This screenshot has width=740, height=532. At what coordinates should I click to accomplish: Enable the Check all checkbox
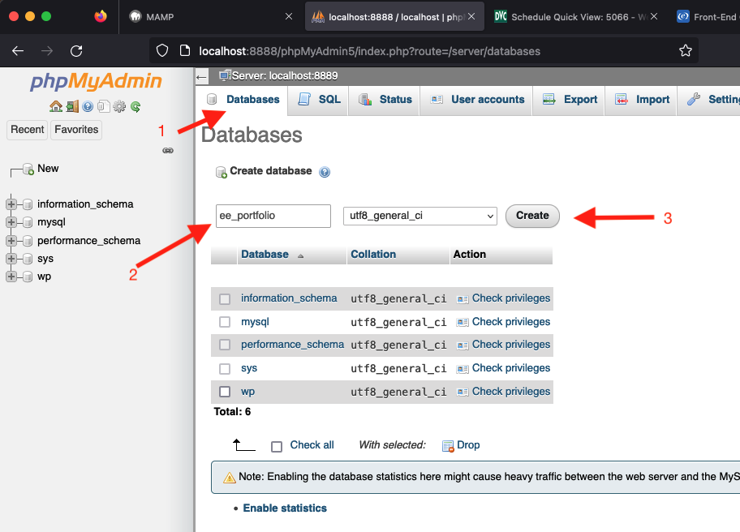pos(277,446)
